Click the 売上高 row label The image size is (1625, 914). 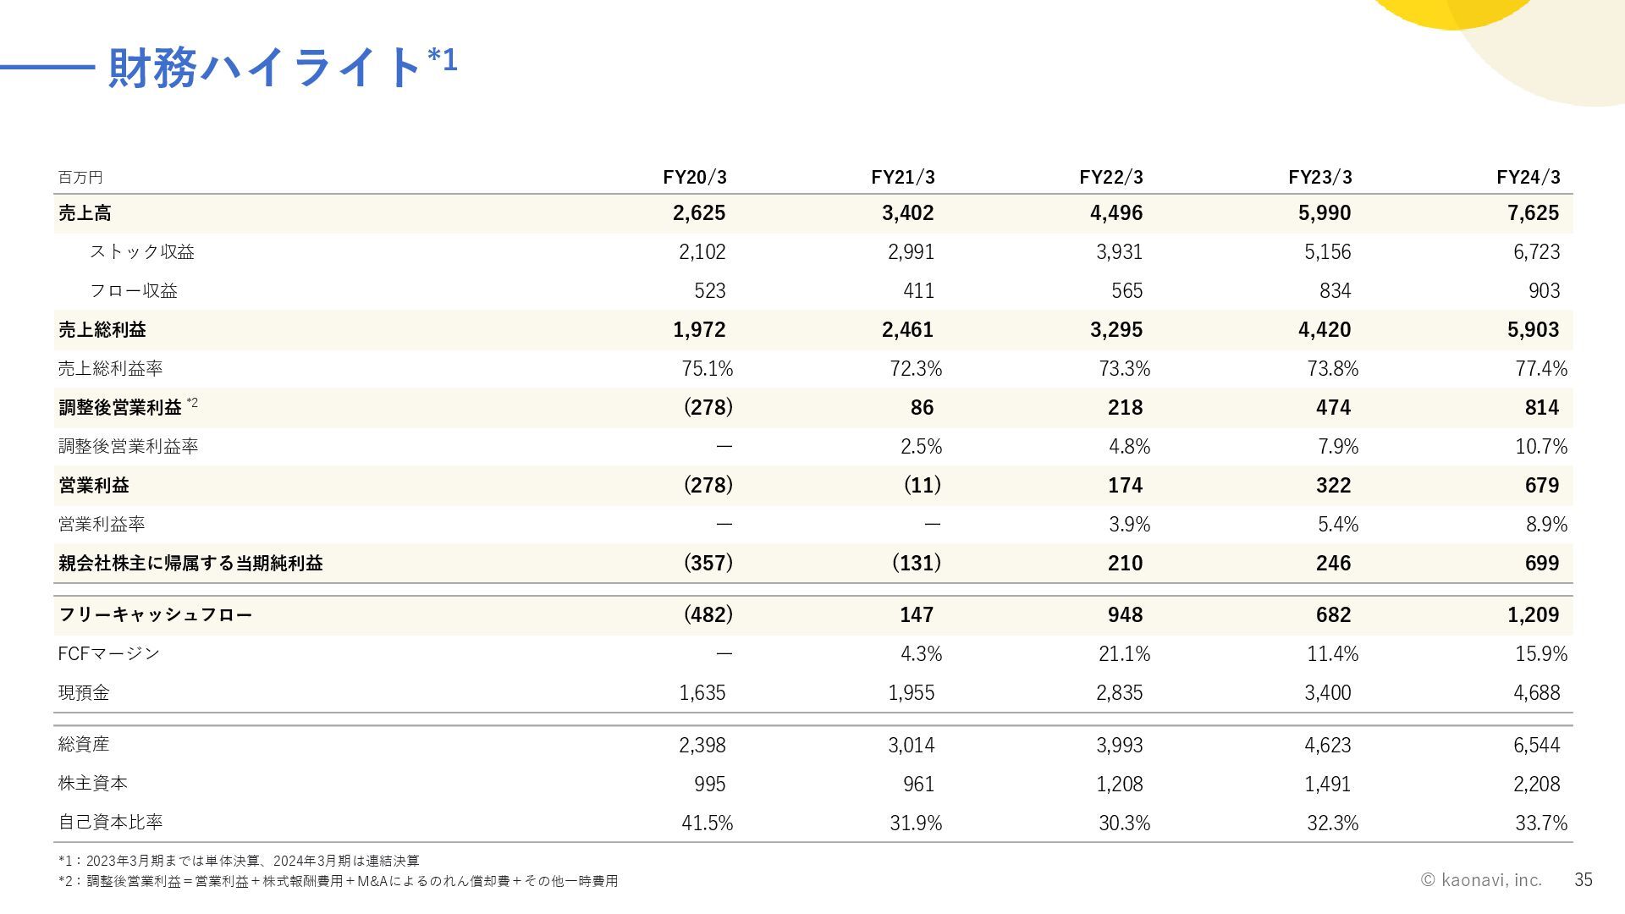pos(85,213)
